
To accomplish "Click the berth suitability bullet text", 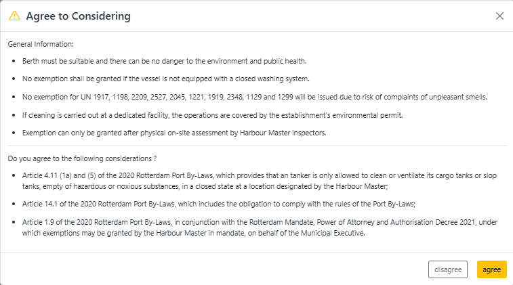I will 164,61.
